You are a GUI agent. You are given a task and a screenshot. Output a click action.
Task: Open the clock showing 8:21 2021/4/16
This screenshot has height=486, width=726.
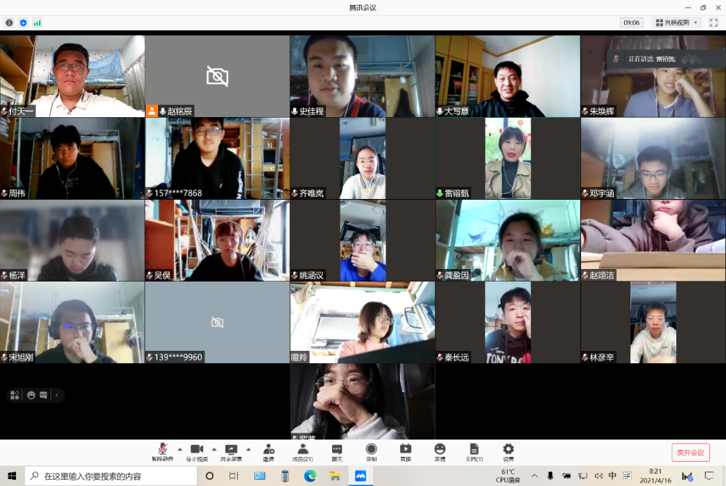pos(655,476)
